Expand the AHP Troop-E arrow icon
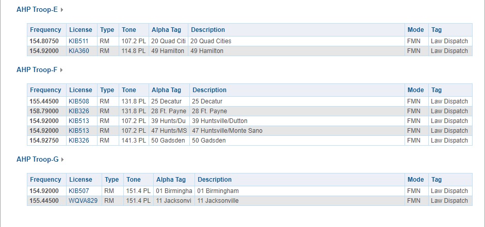The image size is (485, 227). [x=62, y=10]
